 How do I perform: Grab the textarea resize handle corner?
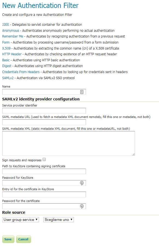click(133, 154)
